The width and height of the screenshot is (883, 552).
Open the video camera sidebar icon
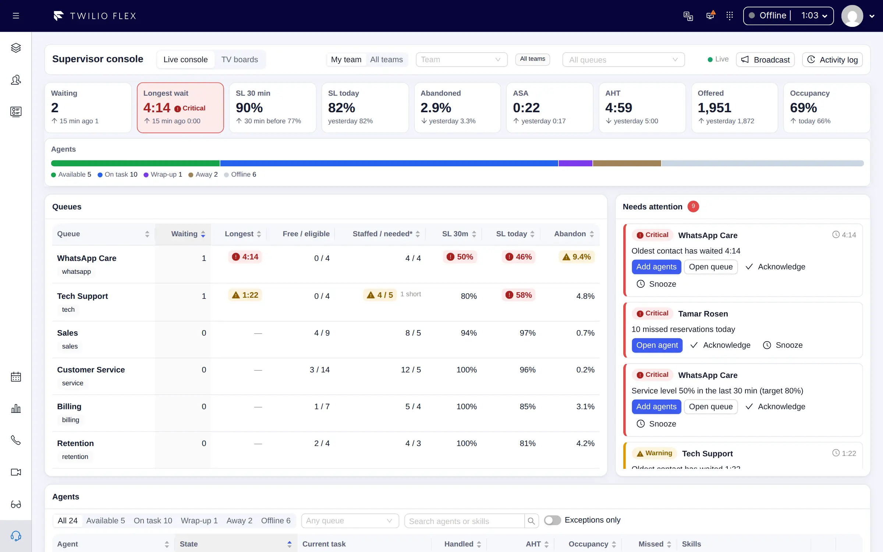tap(16, 472)
